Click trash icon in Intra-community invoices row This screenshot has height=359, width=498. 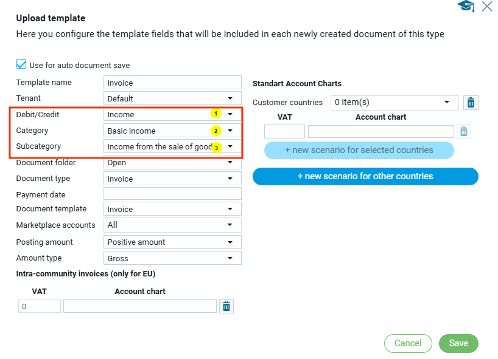[x=226, y=306]
